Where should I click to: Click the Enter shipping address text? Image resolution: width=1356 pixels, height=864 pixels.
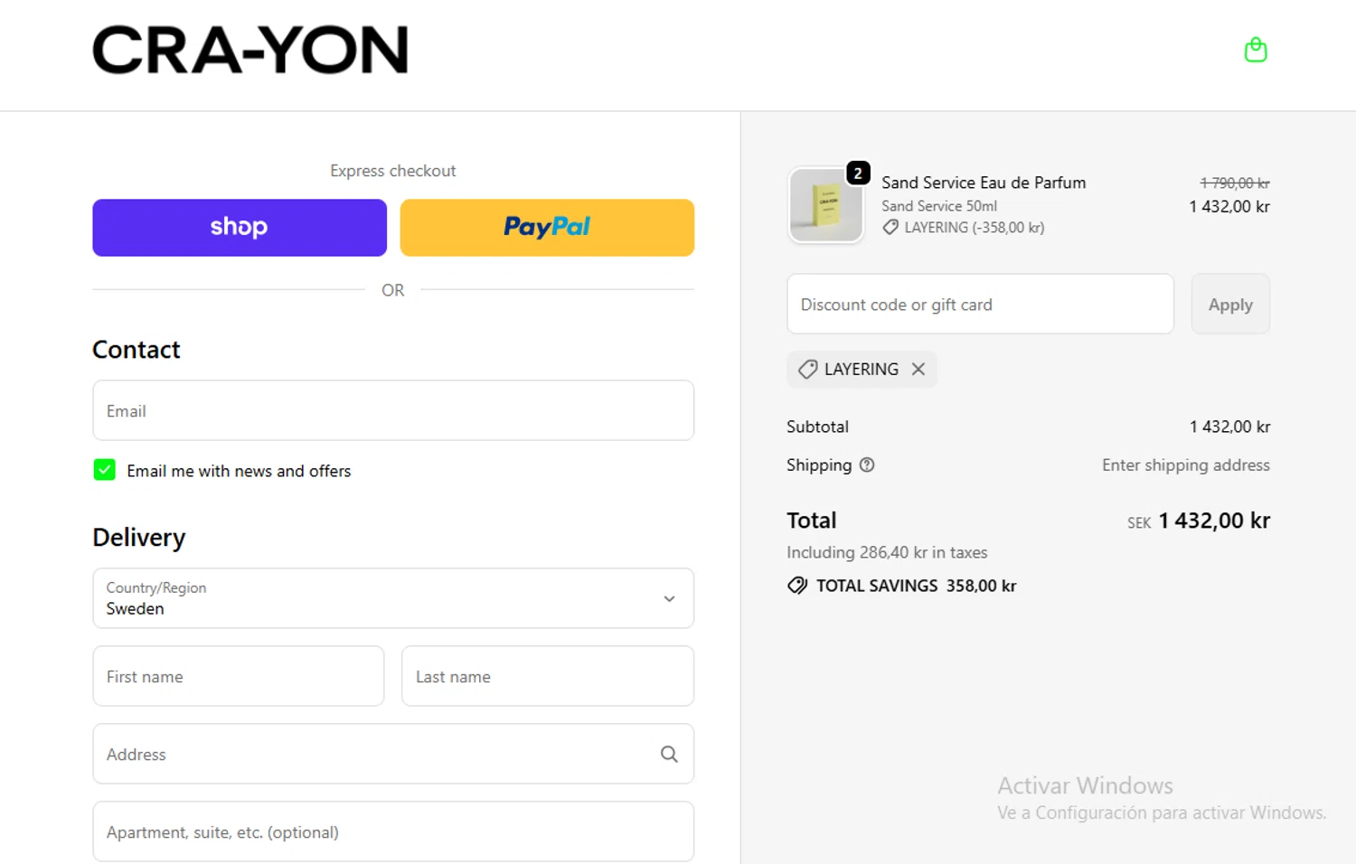(1186, 465)
